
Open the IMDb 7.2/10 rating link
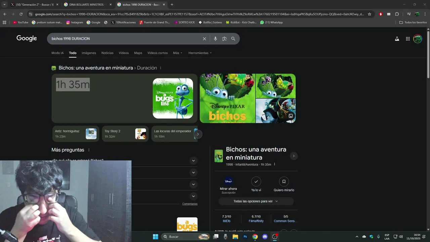(x=226, y=219)
